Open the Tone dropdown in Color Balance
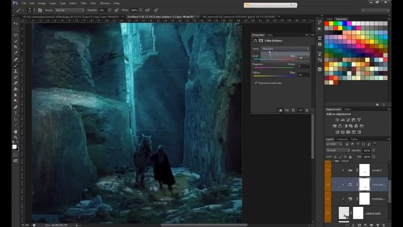This screenshot has height=227, width=403. (x=285, y=49)
